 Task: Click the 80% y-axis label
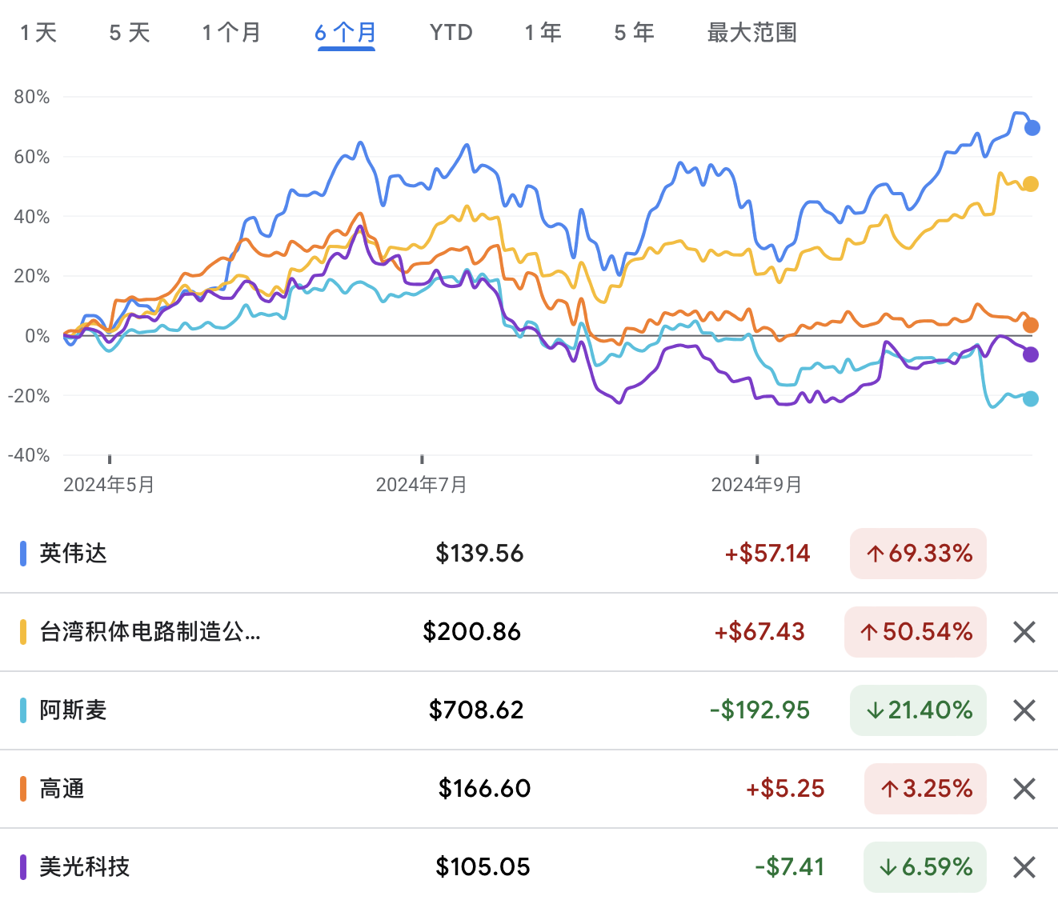pyautogui.click(x=32, y=98)
